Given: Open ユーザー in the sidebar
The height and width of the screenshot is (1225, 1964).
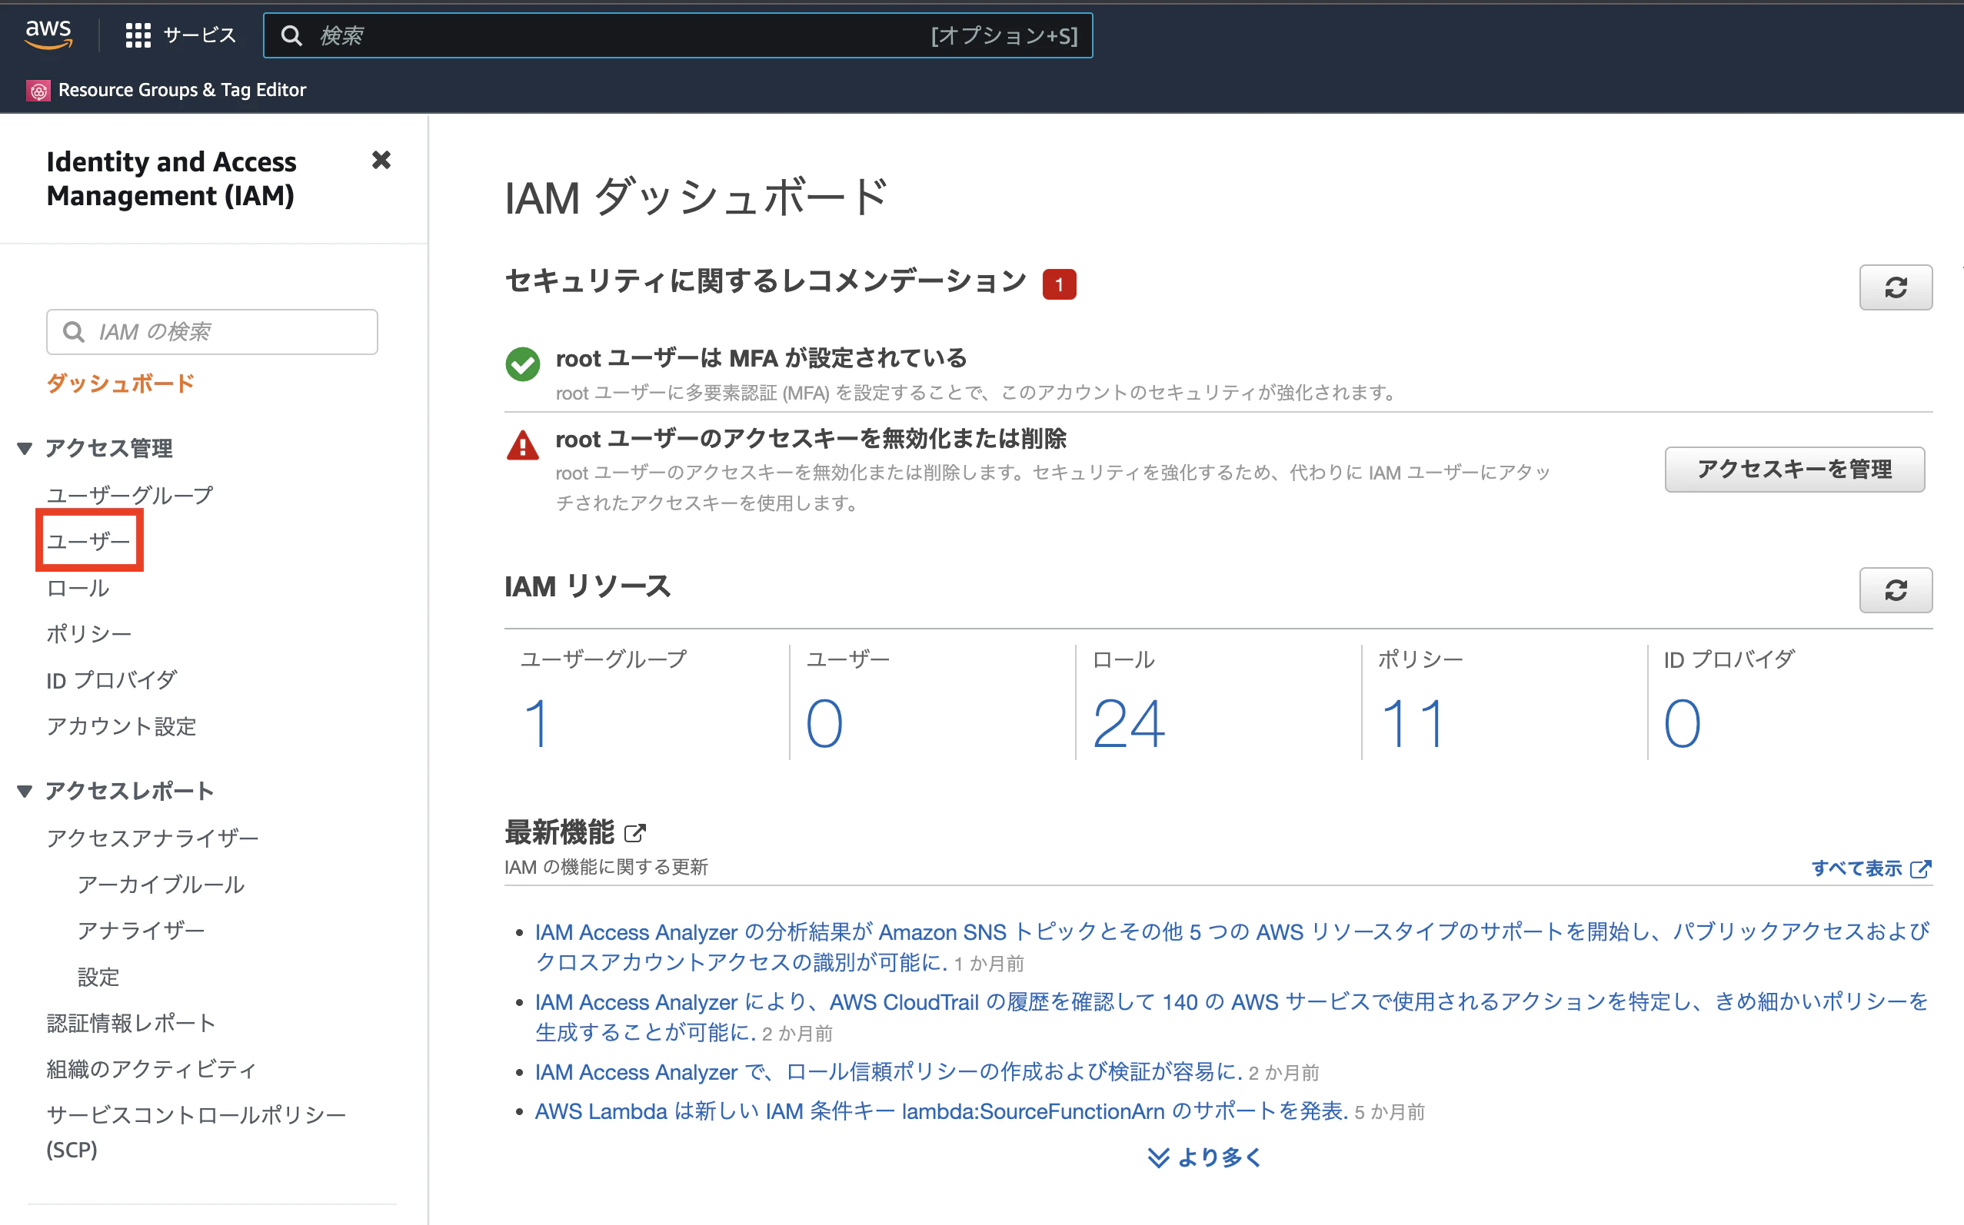Looking at the screenshot, I should click(88, 541).
